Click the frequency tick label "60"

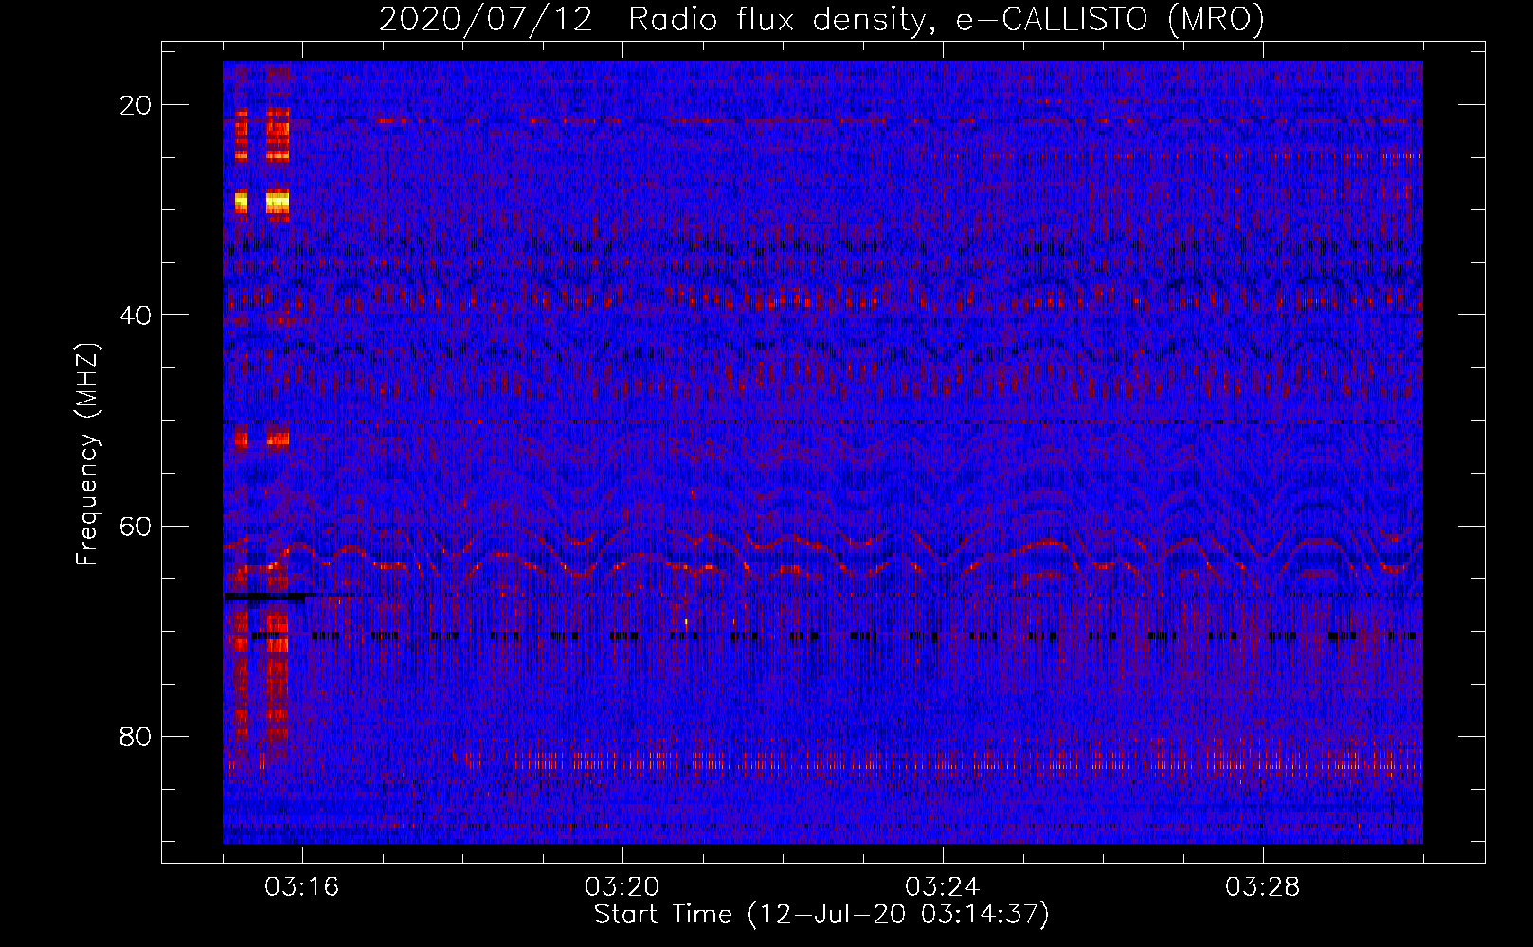pyautogui.click(x=136, y=526)
